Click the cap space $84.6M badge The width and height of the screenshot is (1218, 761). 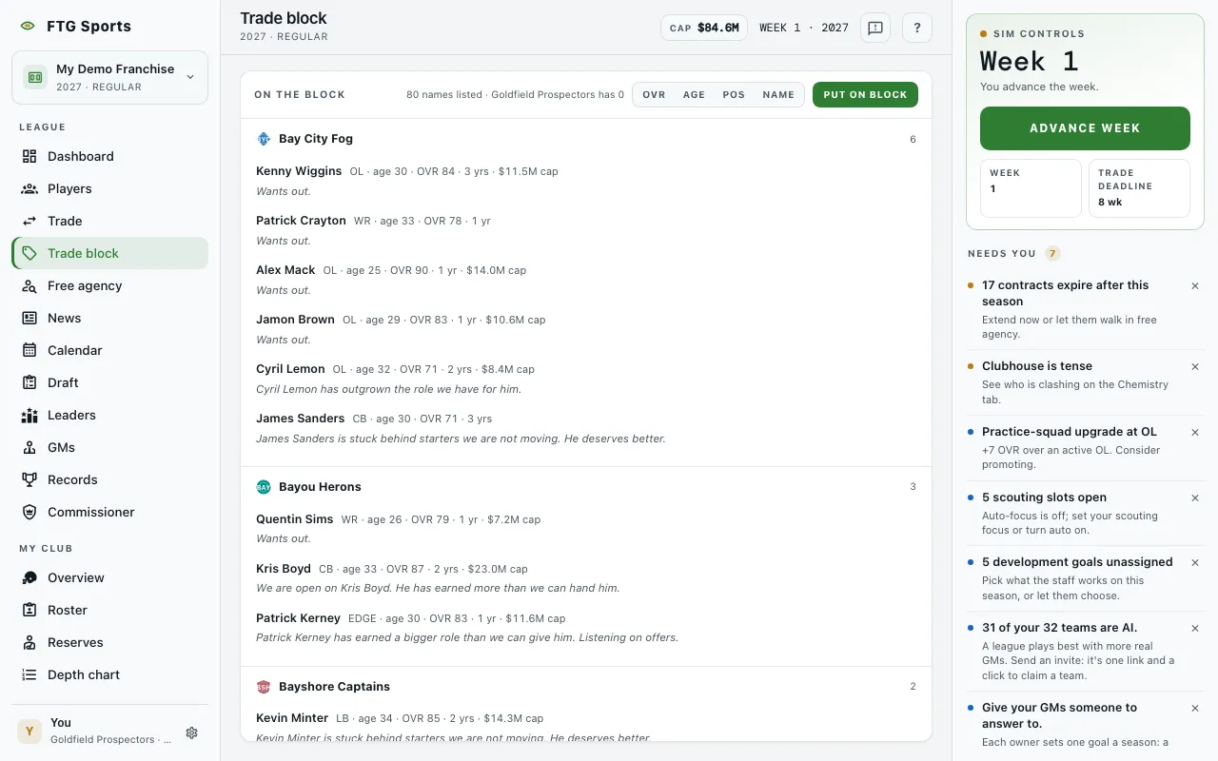[704, 28]
